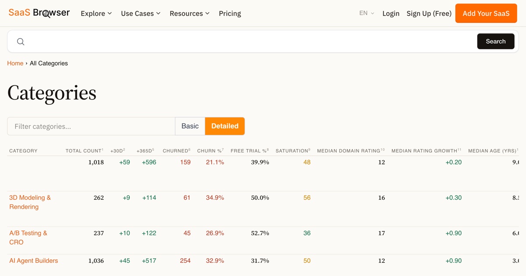Screen dimensions: 526x276
Task: Click the Home breadcrumb link
Action: [15, 64]
